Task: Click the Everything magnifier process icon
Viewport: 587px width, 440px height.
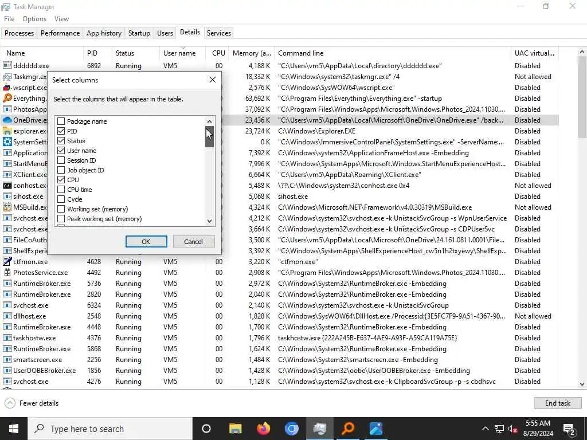Action: [x=7, y=99]
